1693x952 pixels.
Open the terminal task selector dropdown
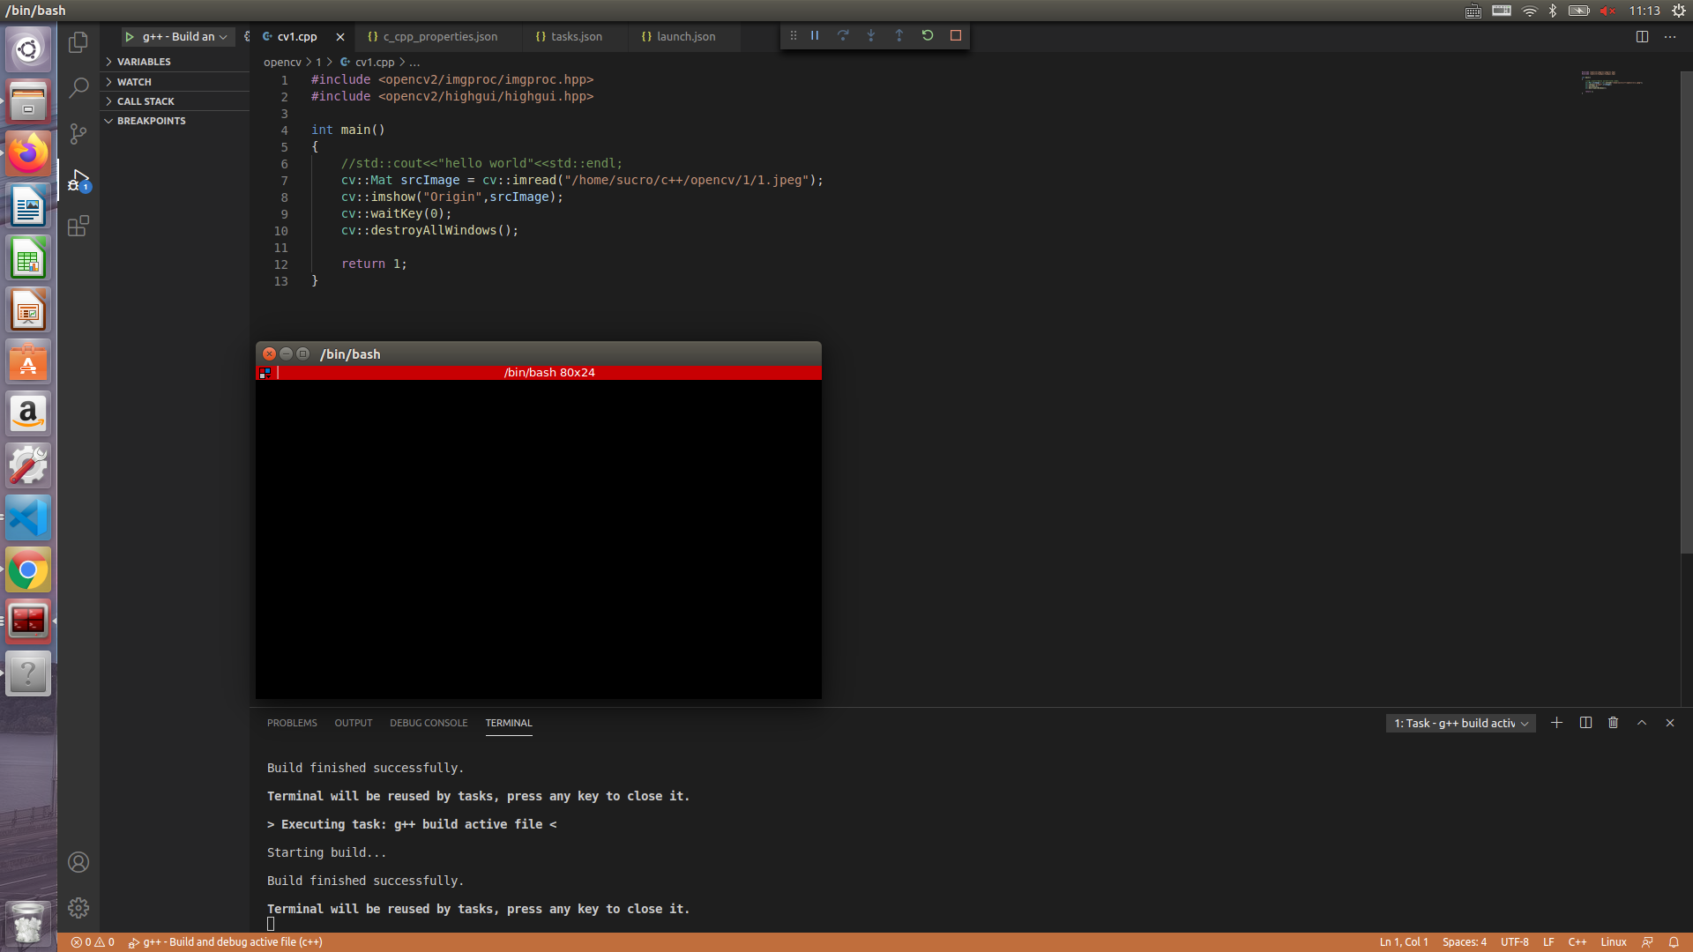pyautogui.click(x=1460, y=724)
